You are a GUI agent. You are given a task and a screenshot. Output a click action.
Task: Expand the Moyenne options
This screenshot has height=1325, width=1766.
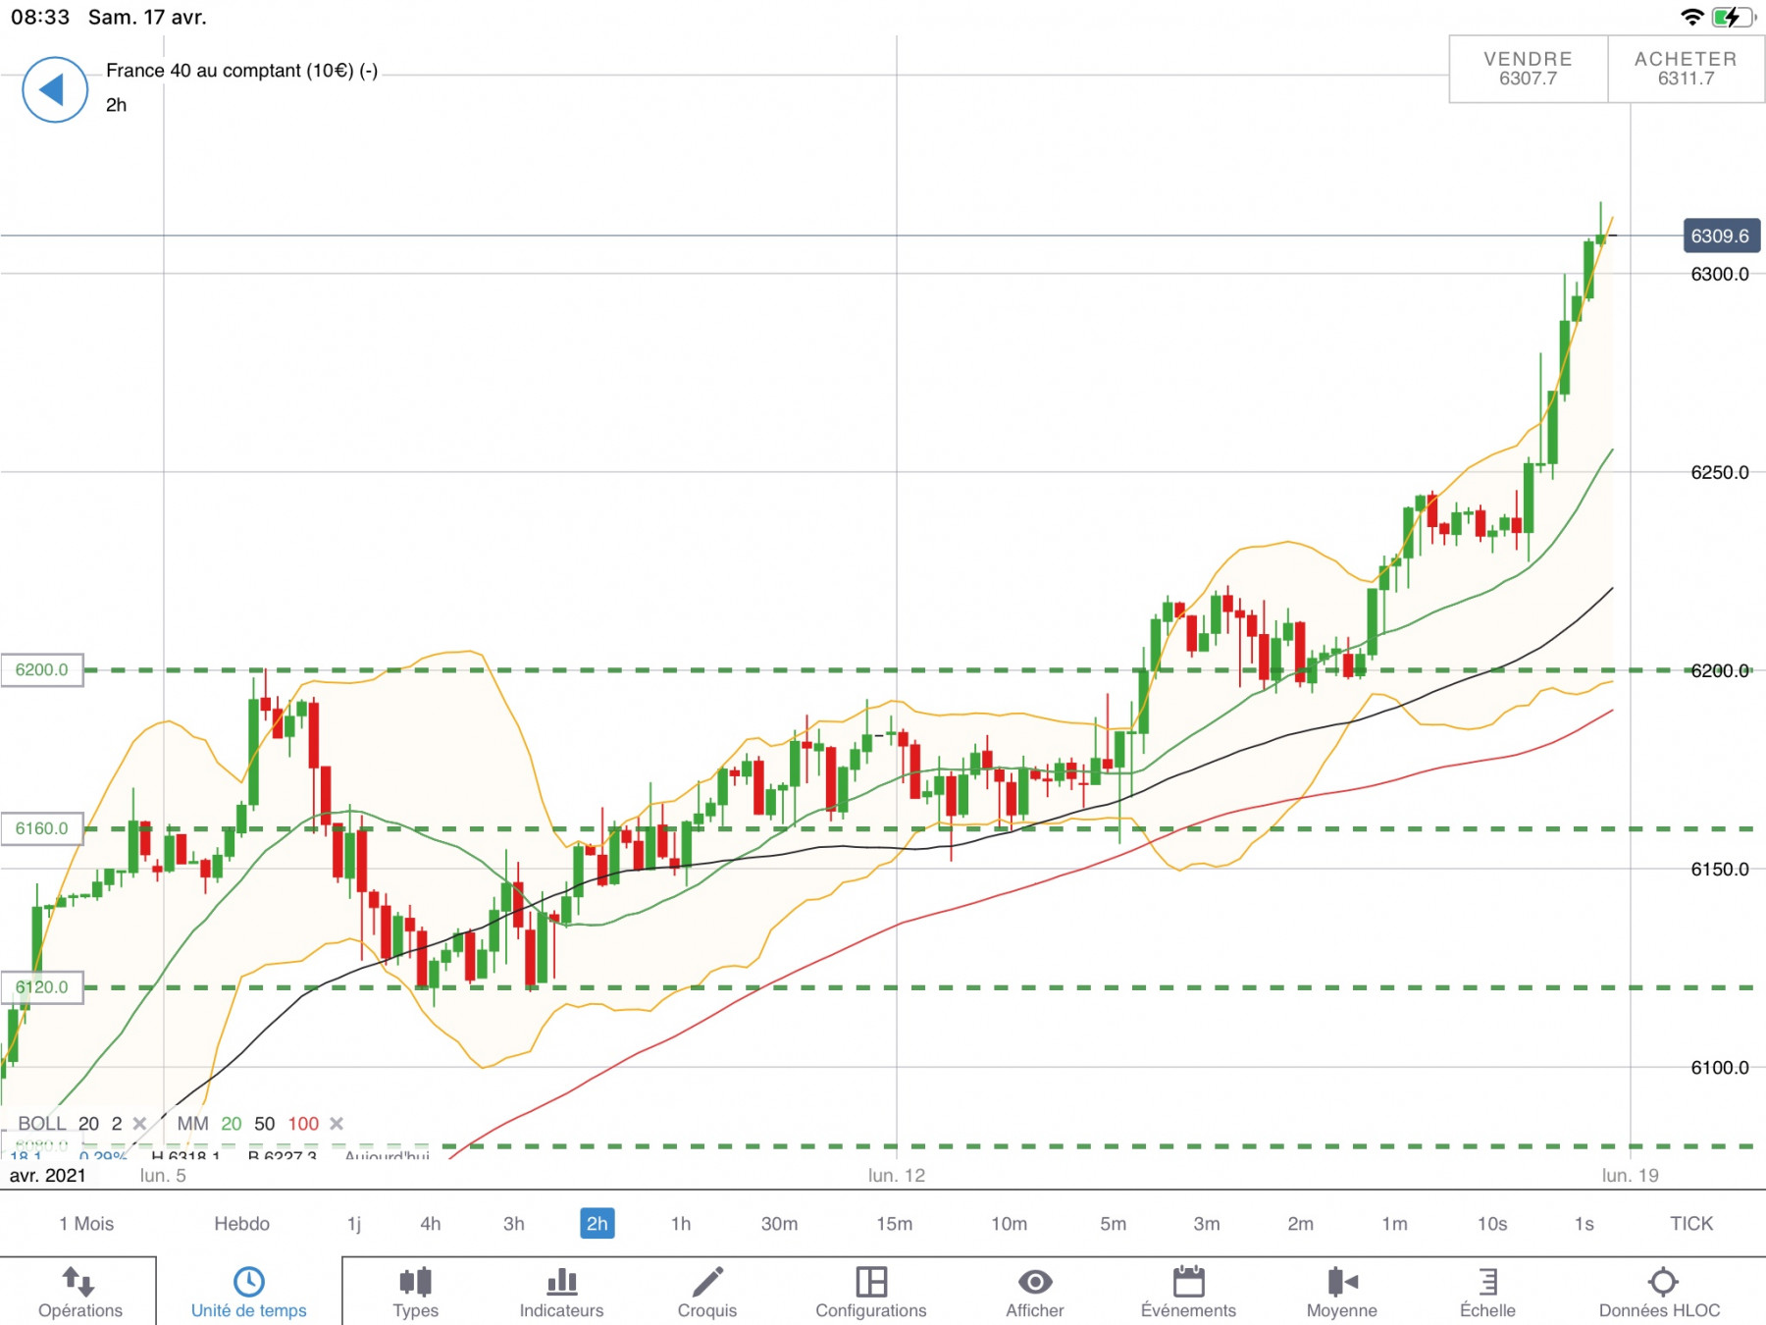click(x=1342, y=1281)
